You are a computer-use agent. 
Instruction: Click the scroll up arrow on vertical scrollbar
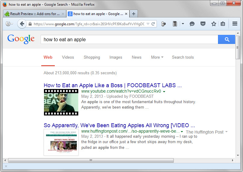click(x=238, y=33)
